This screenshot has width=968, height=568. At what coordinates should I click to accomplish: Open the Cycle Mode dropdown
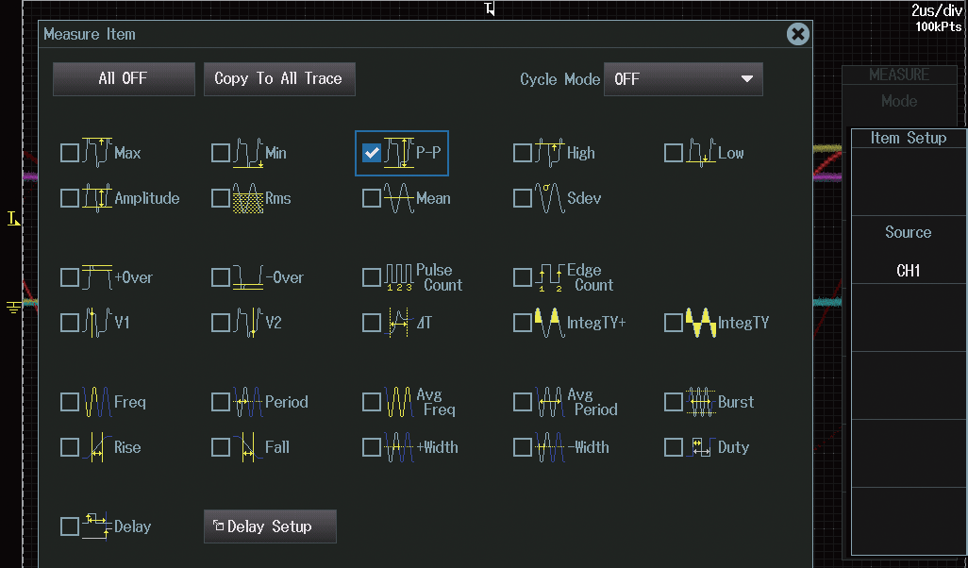(x=683, y=79)
